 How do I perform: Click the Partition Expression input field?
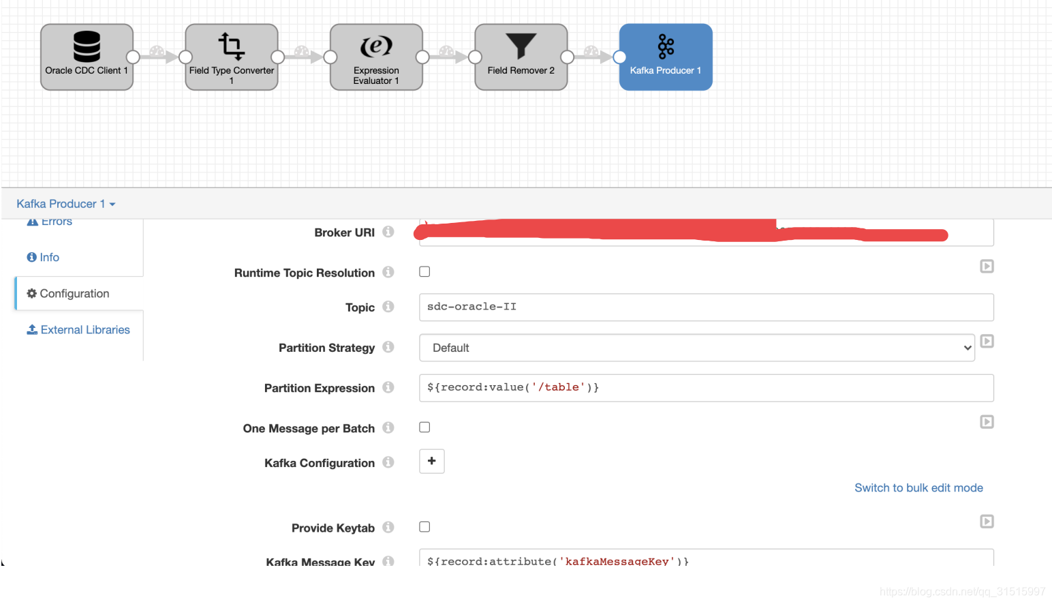coord(707,388)
